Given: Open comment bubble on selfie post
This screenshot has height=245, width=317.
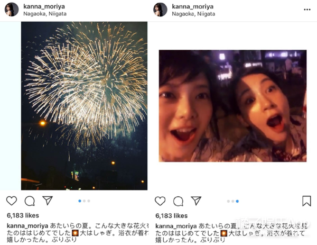Looking at the screenshot, I should tap(179, 201).
